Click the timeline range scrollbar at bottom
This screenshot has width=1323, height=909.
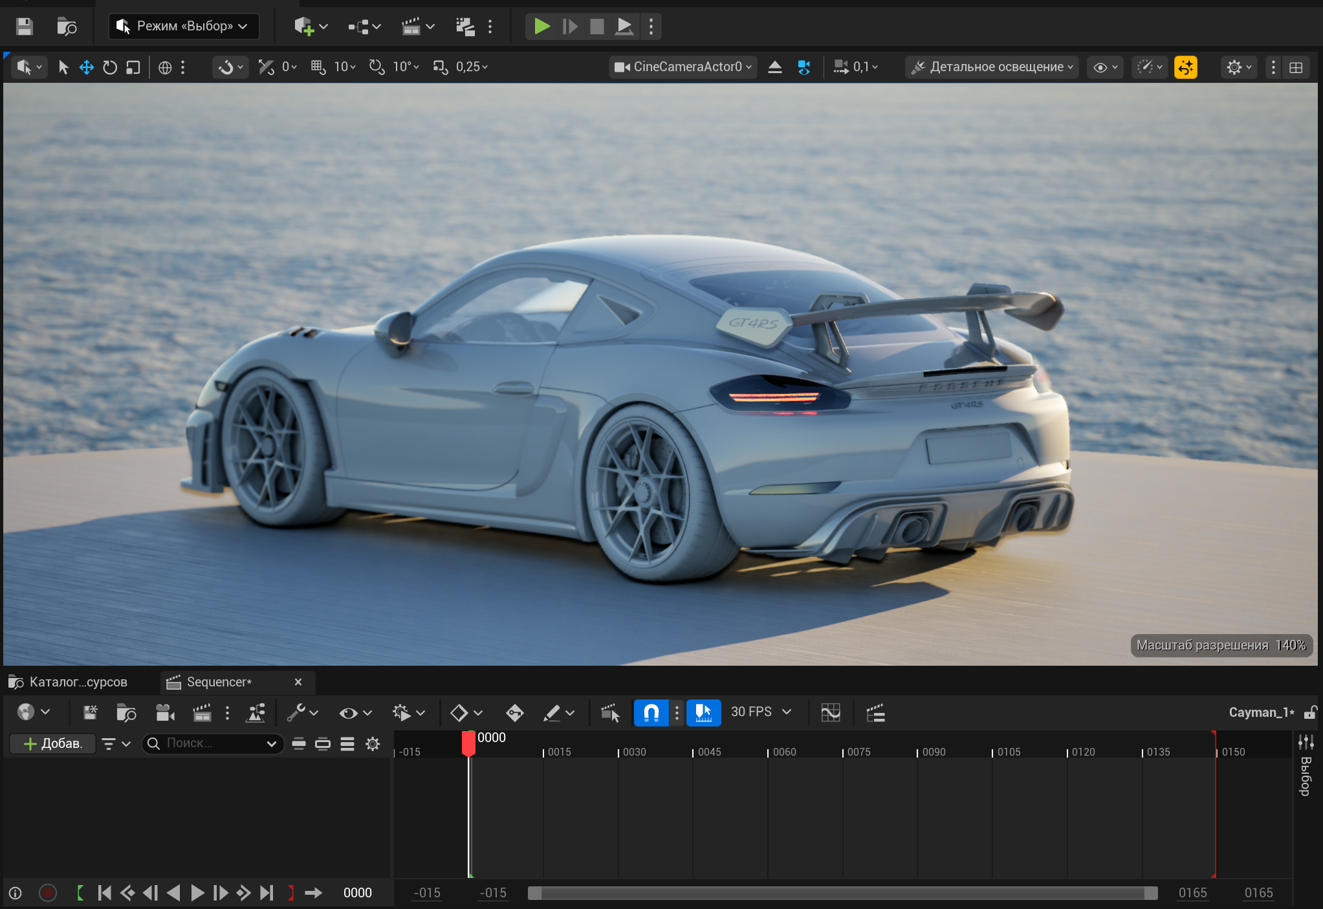(x=841, y=893)
